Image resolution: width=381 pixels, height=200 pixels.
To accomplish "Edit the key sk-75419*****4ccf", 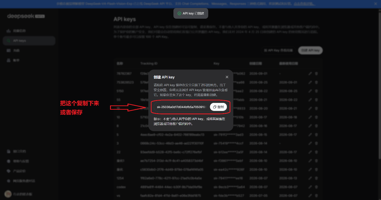I will point(310,143).
